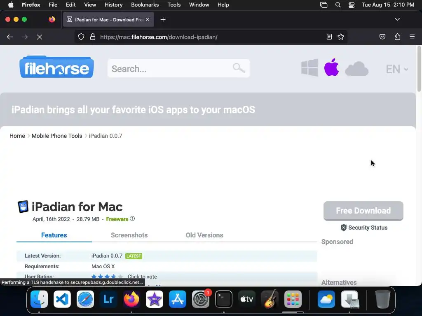Open the Pocket save icon
This screenshot has width=422, height=316.
[x=382, y=37]
